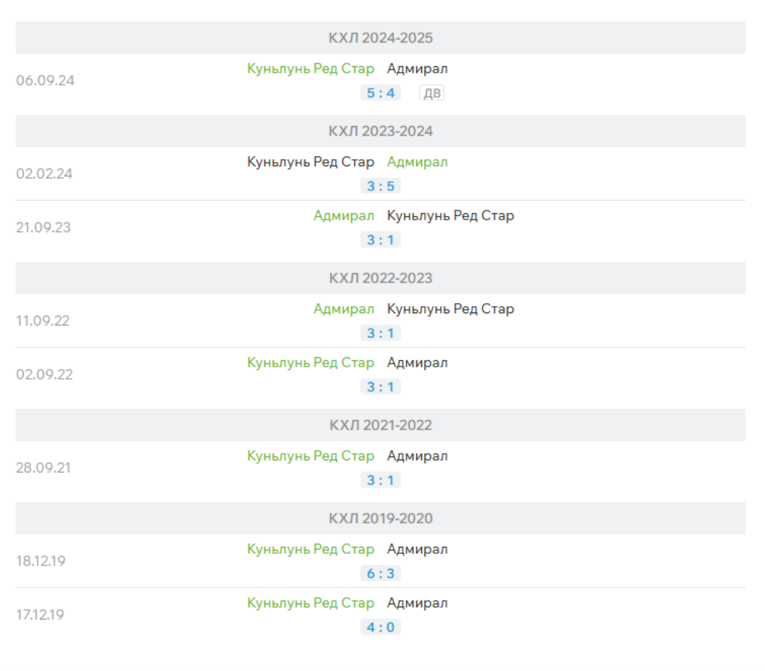
Task: Click Куньлунь Ред Стар in the 02.09.22 match
Action: pyautogui.click(x=311, y=363)
